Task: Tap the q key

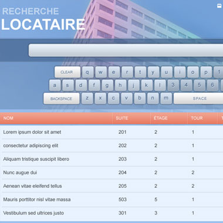Action: (x=87, y=72)
